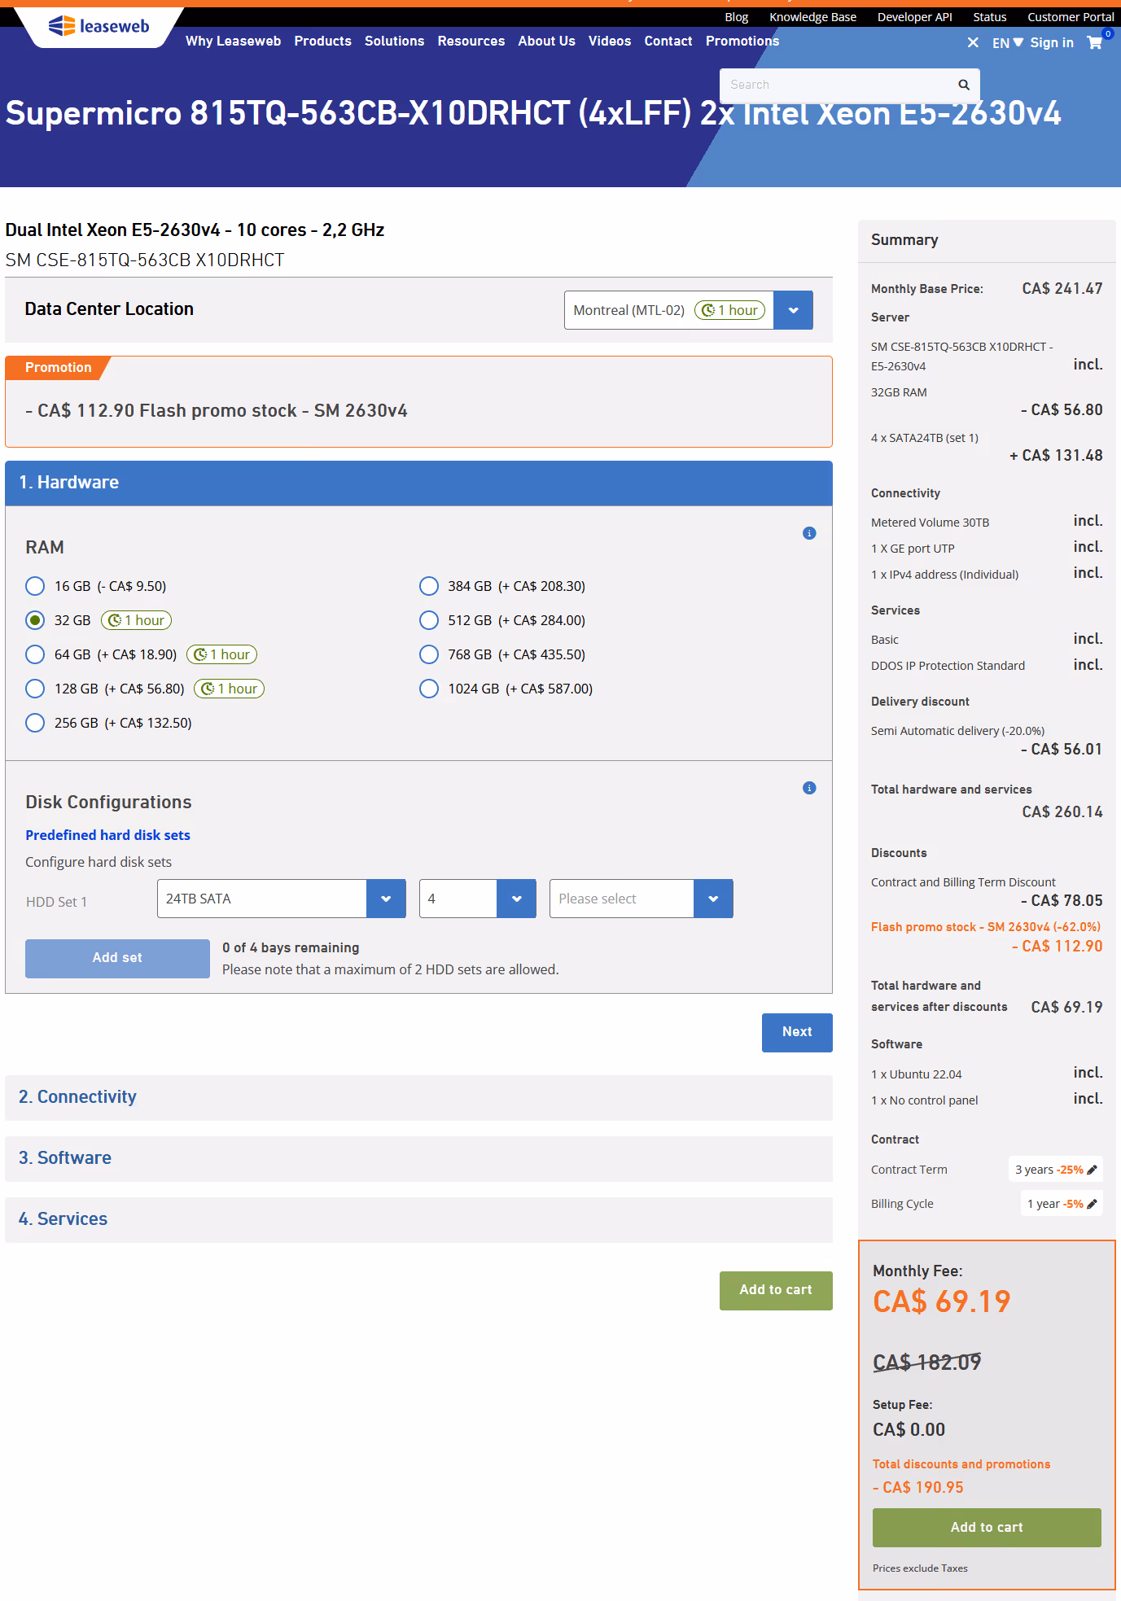Open the Solutions menu
The width and height of the screenshot is (1121, 1601).
(x=395, y=41)
